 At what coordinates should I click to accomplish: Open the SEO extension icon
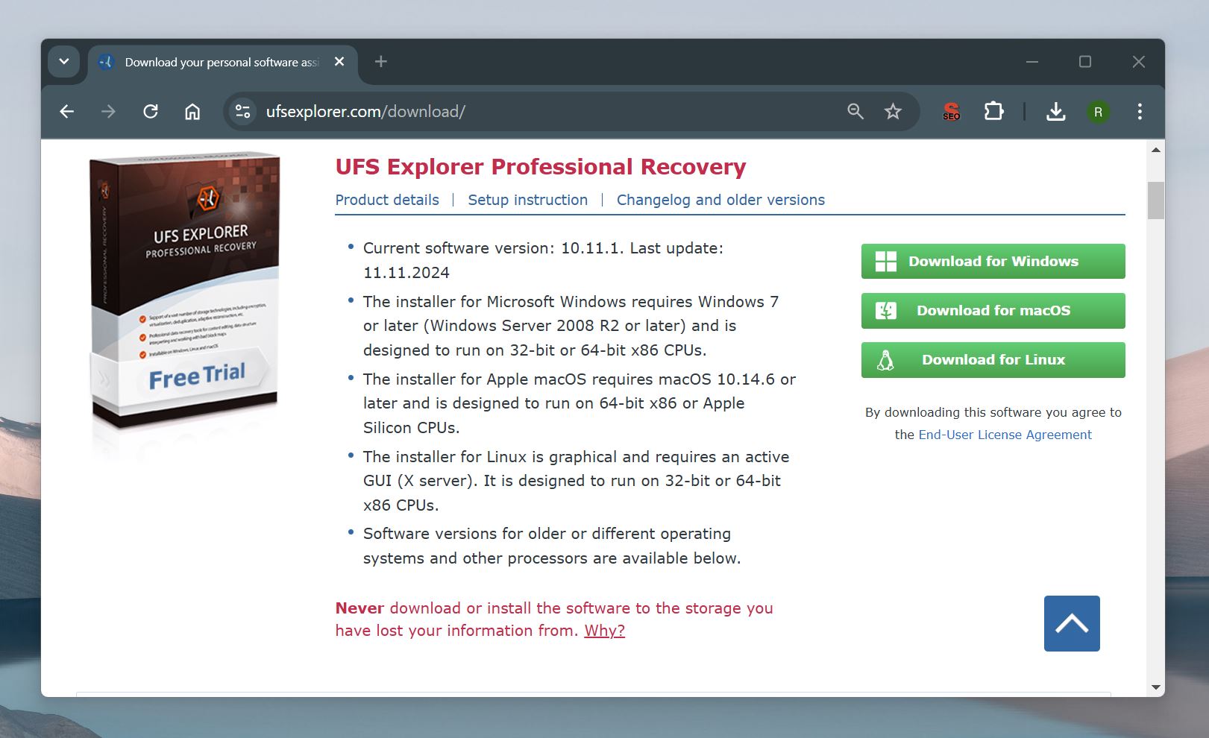pyautogui.click(x=952, y=112)
